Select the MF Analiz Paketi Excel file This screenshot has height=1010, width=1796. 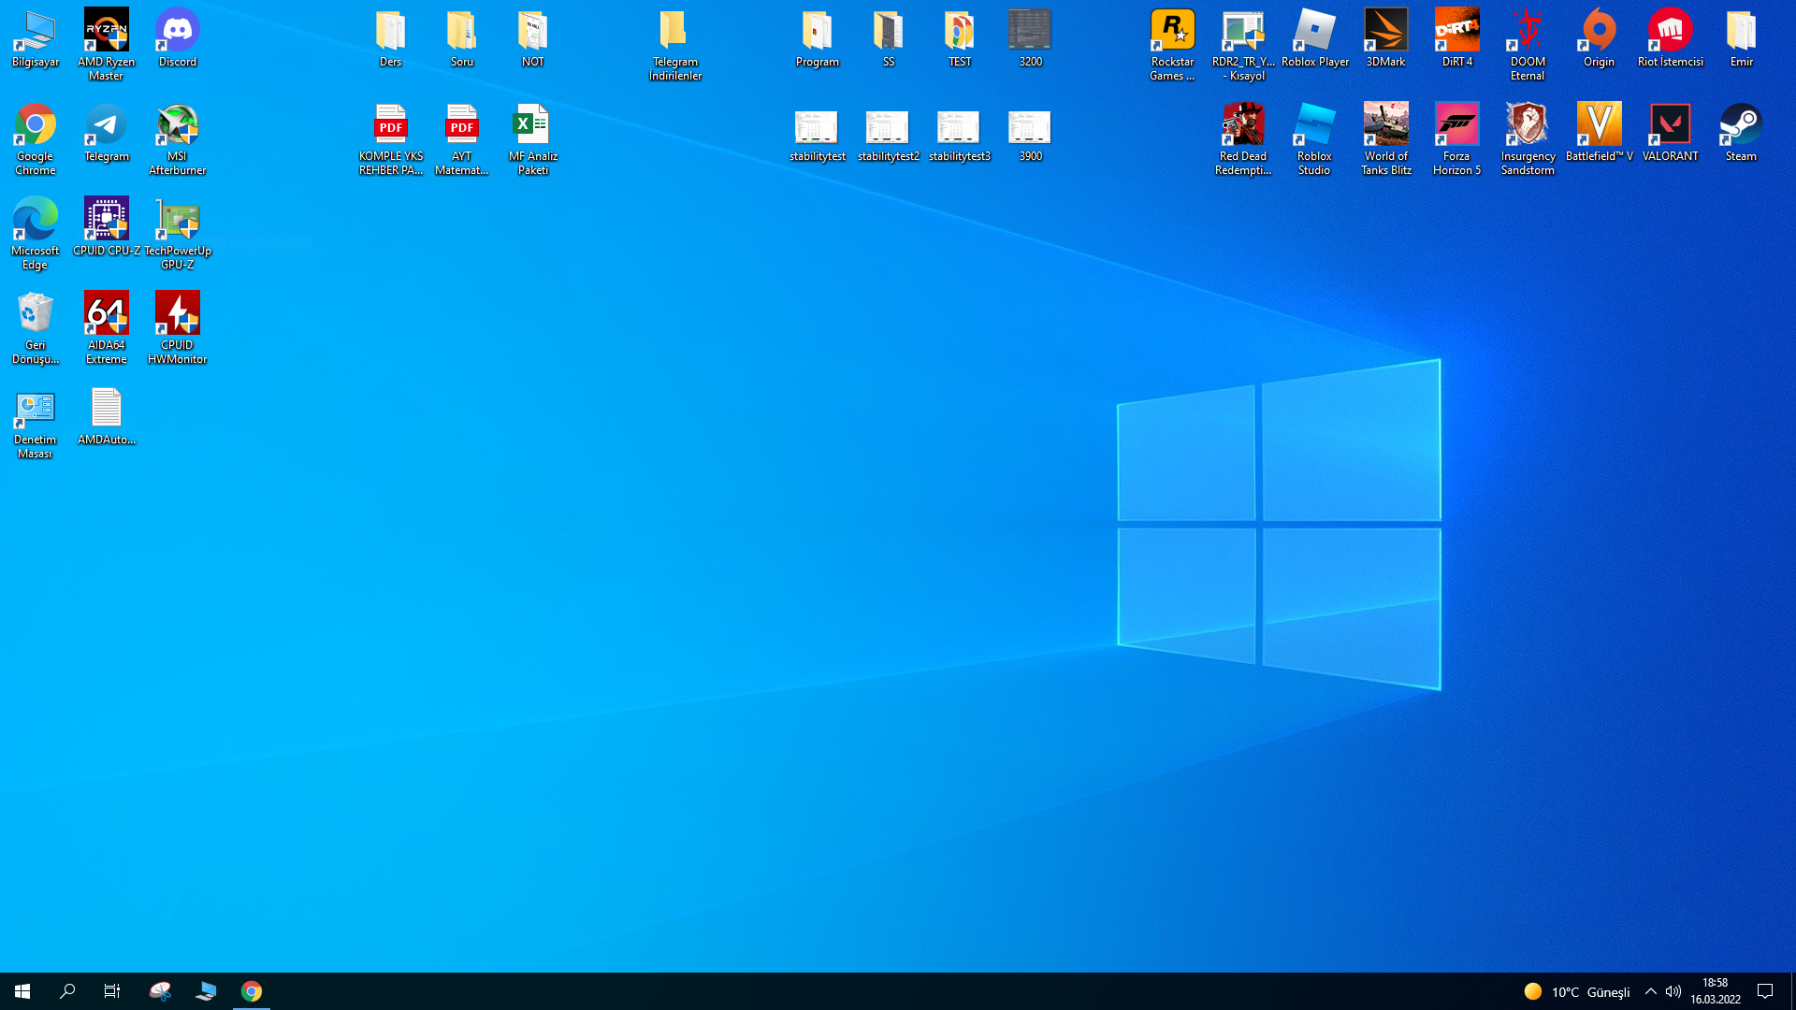[x=533, y=139]
